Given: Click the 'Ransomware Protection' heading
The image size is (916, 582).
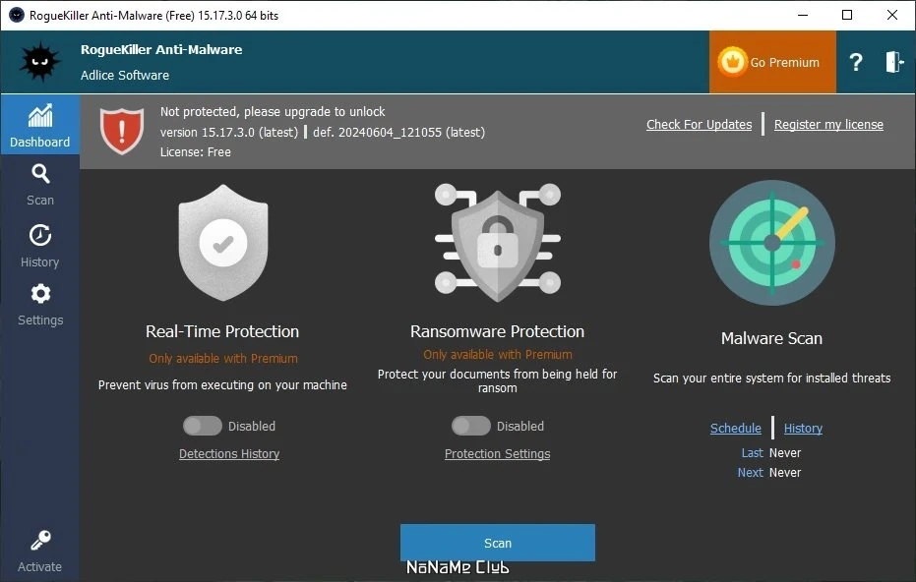Looking at the screenshot, I should coord(497,331).
